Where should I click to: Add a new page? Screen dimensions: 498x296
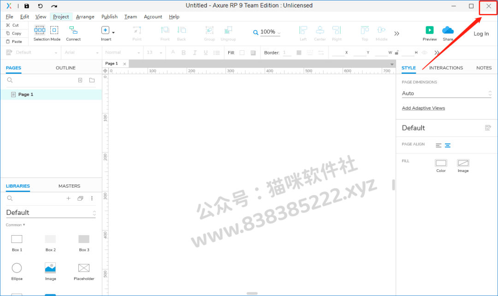point(80,80)
